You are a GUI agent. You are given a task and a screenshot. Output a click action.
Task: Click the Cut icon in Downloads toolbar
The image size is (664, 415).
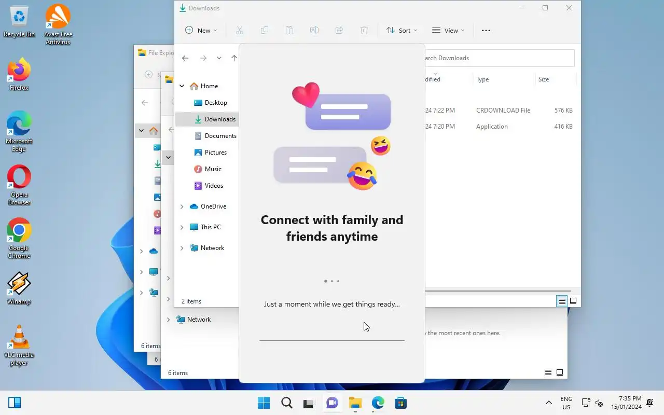240,30
